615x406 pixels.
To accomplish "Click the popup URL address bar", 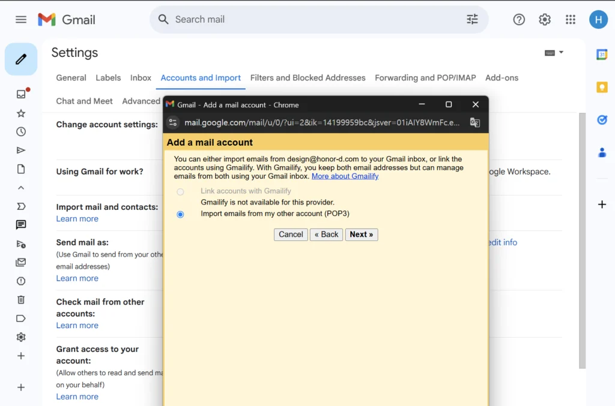I will [322, 122].
